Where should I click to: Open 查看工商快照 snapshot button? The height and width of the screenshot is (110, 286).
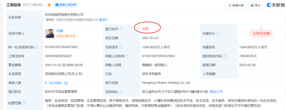(66, 5)
